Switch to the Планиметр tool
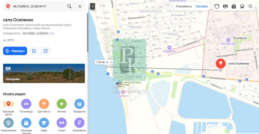 184,6
